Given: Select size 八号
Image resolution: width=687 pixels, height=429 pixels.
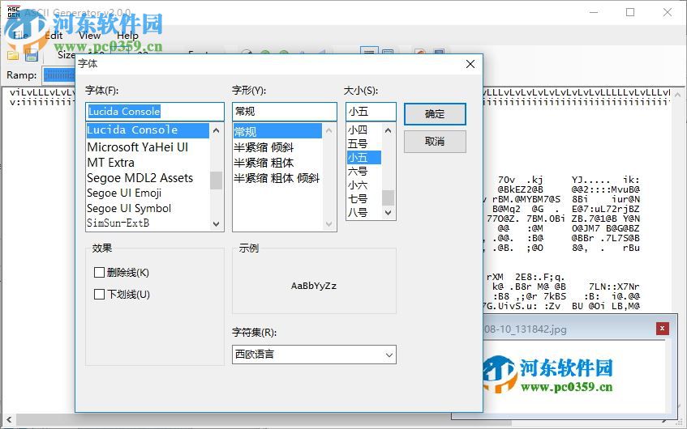Looking at the screenshot, I should point(363,212).
